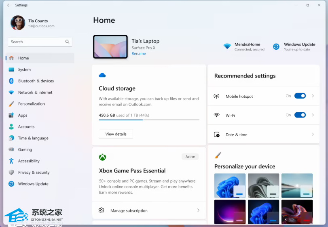Click the Apps icon in sidebar

[11, 115]
